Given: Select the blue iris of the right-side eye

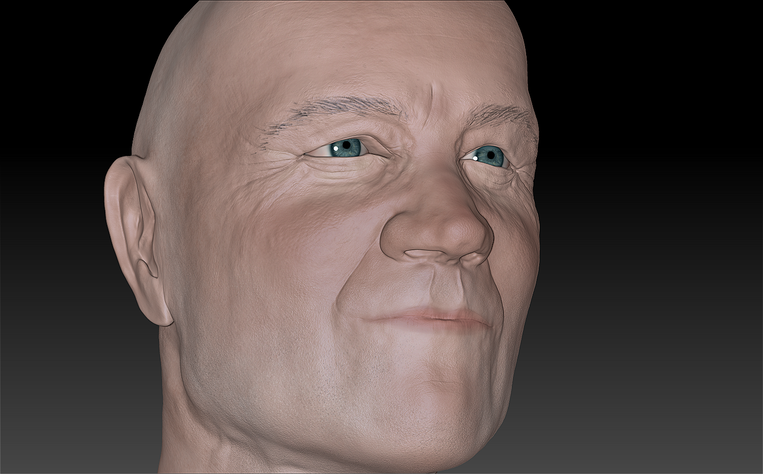Looking at the screenshot, I should click(491, 155).
